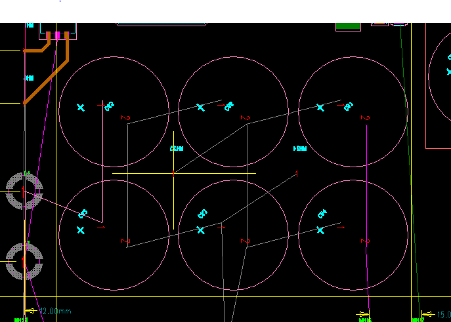Select pin 2 of top-right capacitor

[x=365, y=118]
